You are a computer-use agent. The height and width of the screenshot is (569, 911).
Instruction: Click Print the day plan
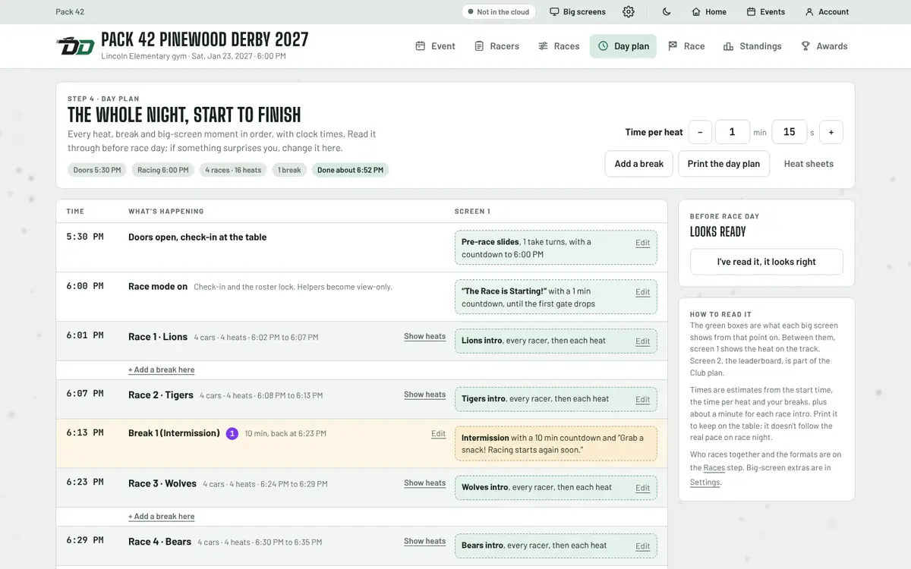pos(723,164)
